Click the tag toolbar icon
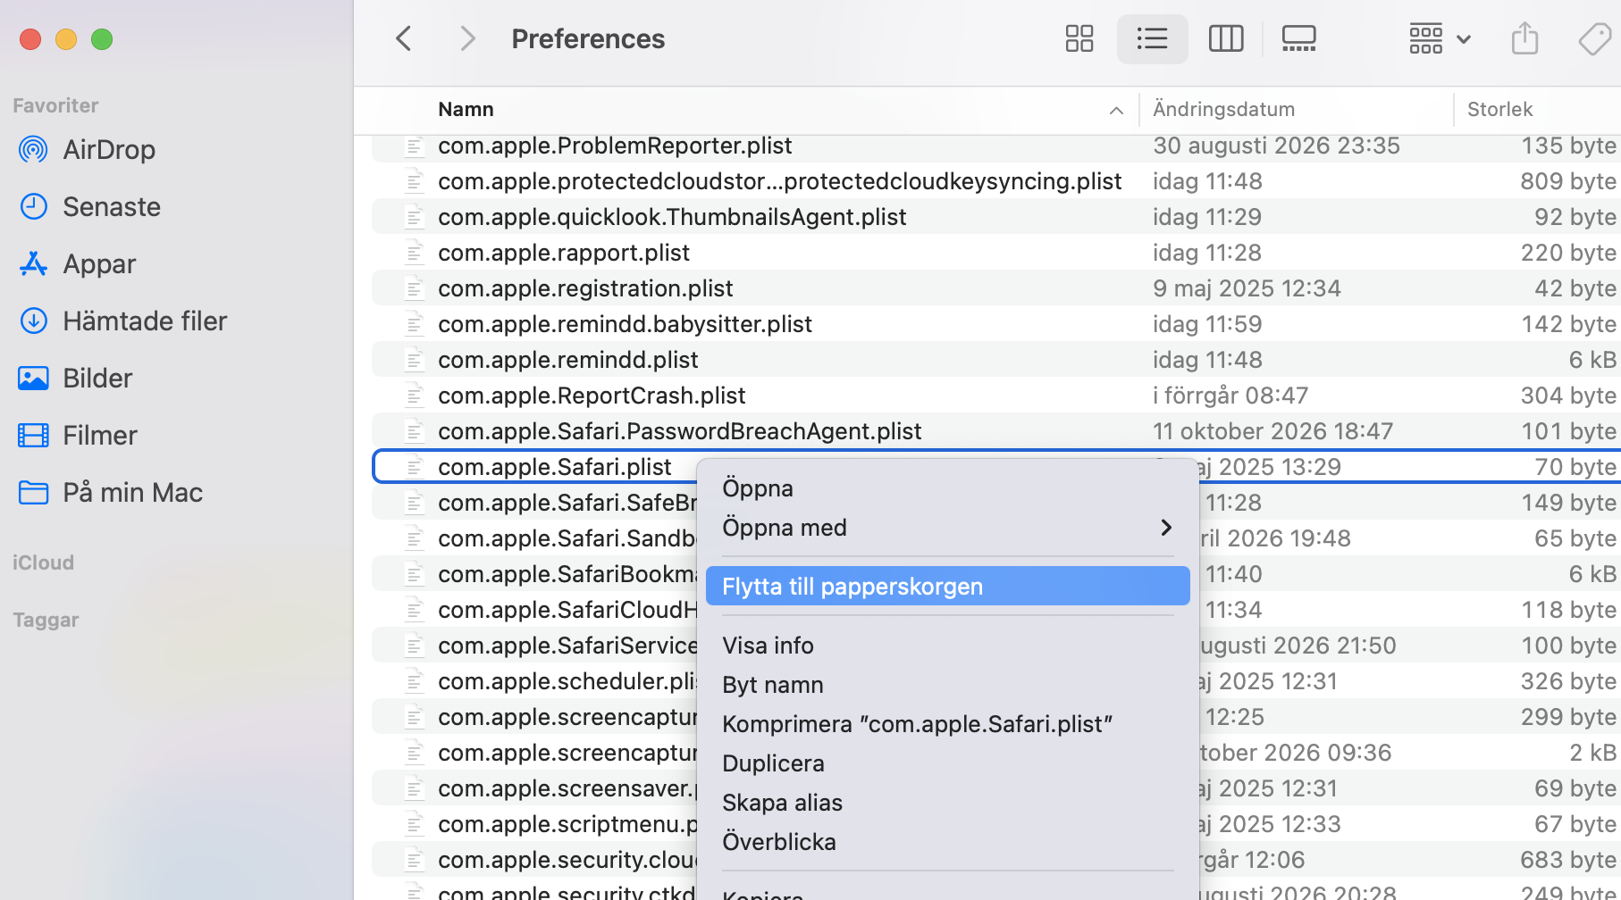Viewport: 1621px width, 900px height. (1596, 38)
